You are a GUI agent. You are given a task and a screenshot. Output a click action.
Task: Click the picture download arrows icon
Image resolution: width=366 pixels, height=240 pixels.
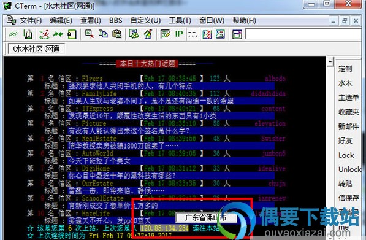pos(207,34)
